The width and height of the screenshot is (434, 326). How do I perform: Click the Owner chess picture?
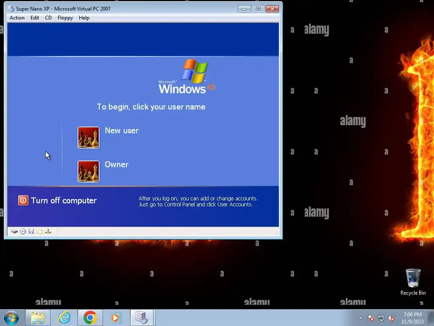pyautogui.click(x=89, y=171)
